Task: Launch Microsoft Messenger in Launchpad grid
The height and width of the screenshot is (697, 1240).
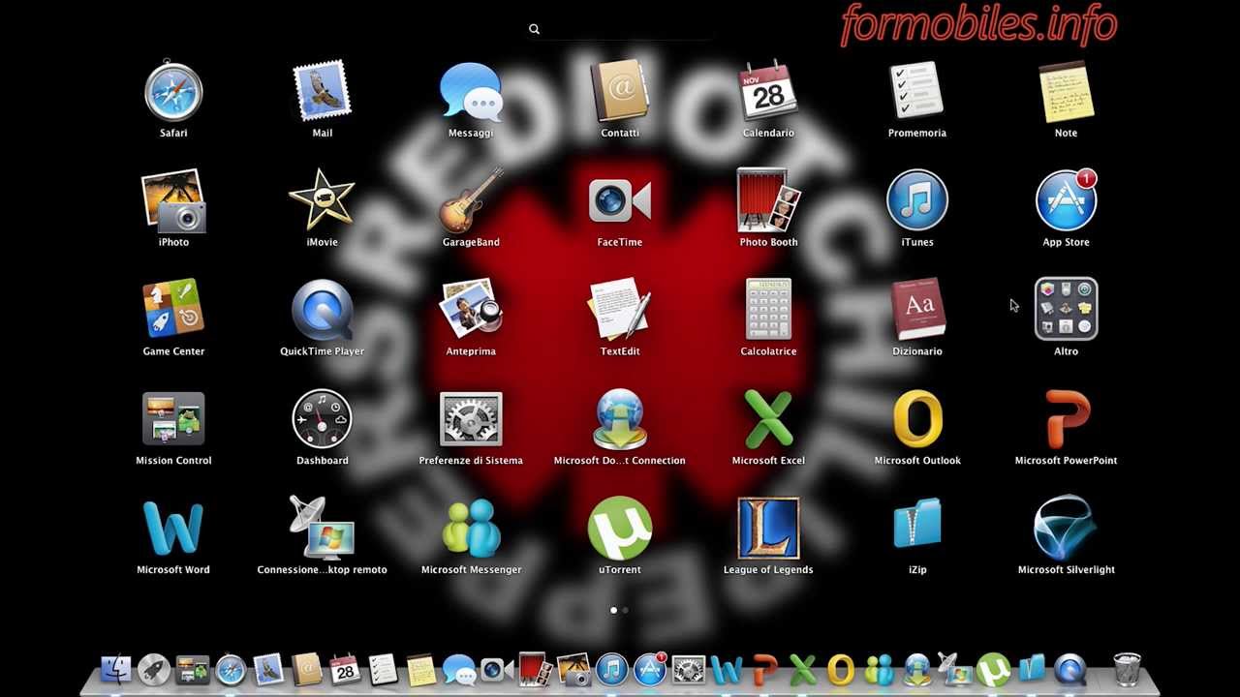Action: [471, 529]
